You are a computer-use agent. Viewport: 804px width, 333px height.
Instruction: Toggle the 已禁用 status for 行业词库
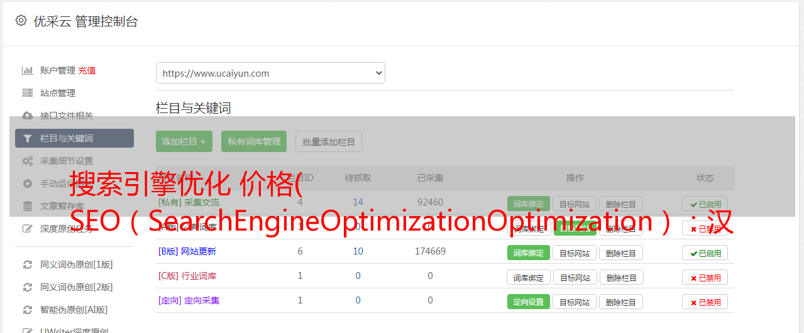pyautogui.click(x=705, y=277)
